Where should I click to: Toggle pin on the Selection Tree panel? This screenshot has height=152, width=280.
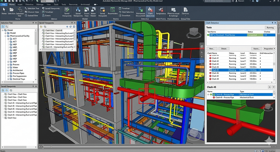coord(33,23)
